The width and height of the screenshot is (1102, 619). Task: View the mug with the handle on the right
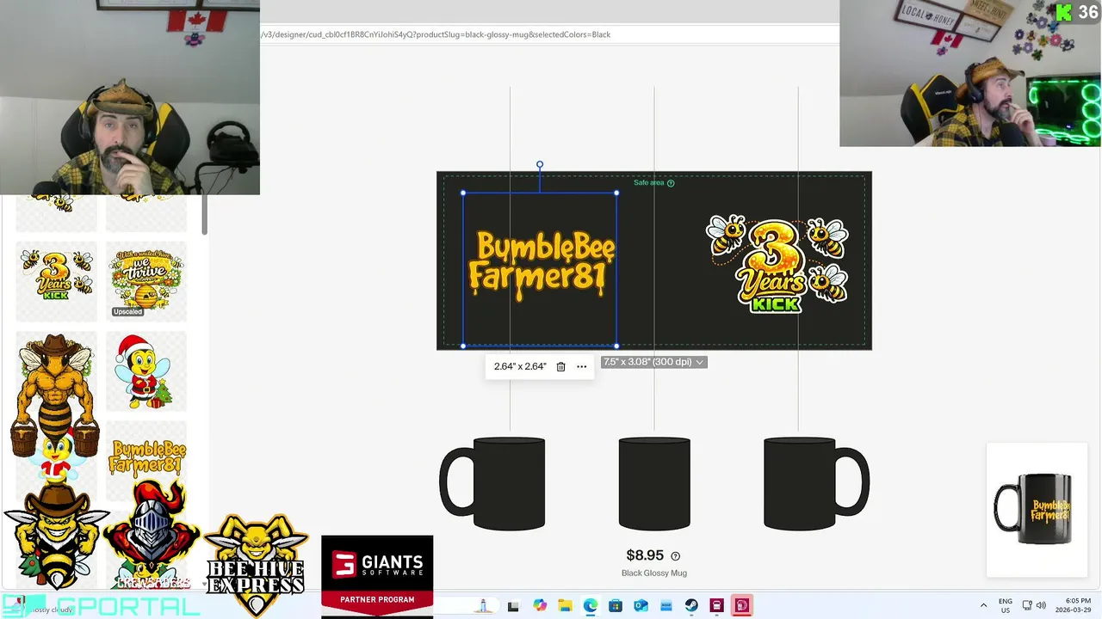click(x=816, y=483)
